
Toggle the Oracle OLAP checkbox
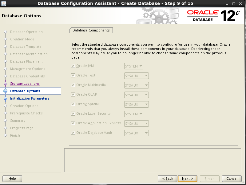tap(73, 94)
